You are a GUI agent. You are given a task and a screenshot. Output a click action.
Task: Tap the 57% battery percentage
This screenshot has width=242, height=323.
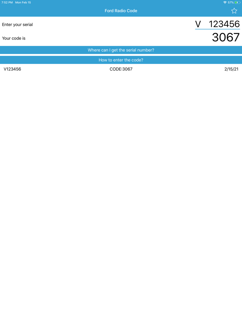[x=231, y=2]
